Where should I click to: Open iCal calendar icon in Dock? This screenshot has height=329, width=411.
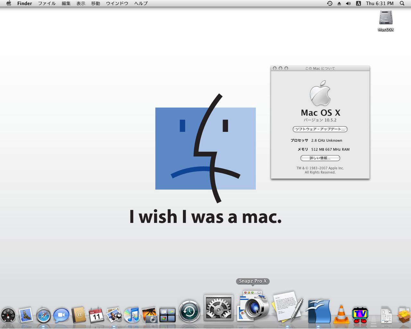96,315
